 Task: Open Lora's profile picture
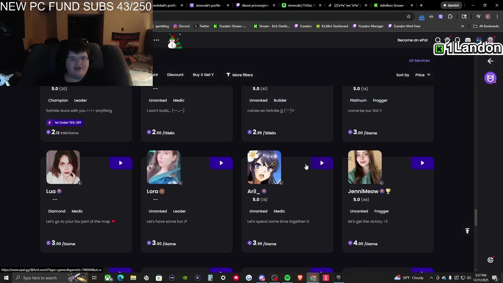pos(163,167)
